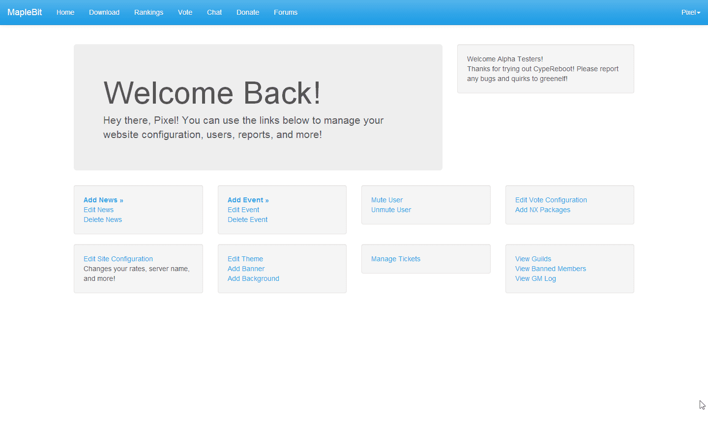The height and width of the screenshot is (442, 708).
Task: Expand the Pixel user dropdown
Action: (691, 12)
